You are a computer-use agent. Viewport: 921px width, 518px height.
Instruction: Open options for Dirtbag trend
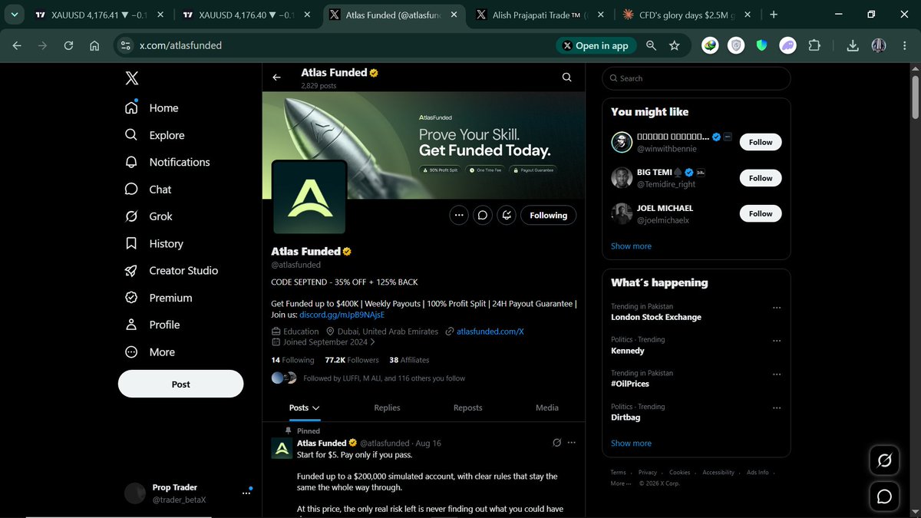tap(777, 407)
